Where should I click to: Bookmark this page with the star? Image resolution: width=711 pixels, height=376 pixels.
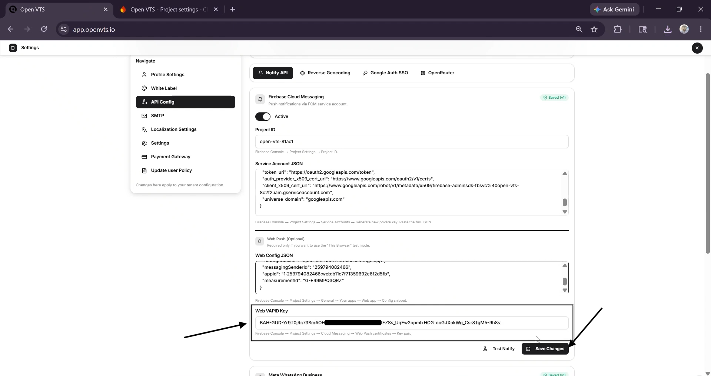(594, 30)
